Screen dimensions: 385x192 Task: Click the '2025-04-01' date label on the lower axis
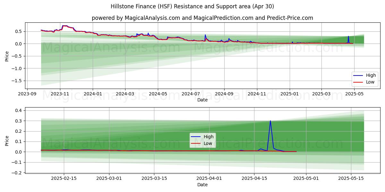click(x=210, y=179)
